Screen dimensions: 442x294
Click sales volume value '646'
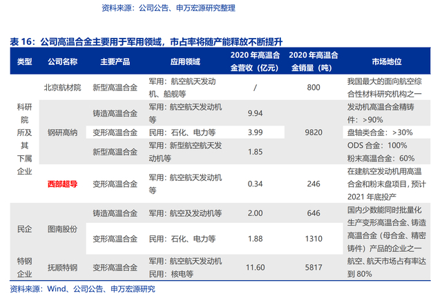(314, 213)
